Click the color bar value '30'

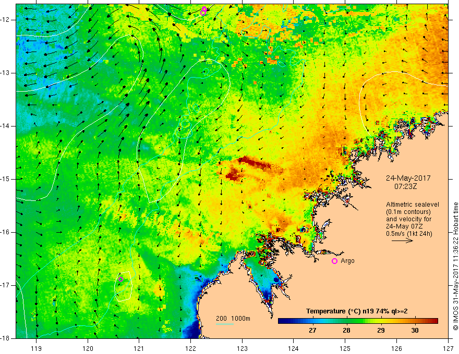415,331
